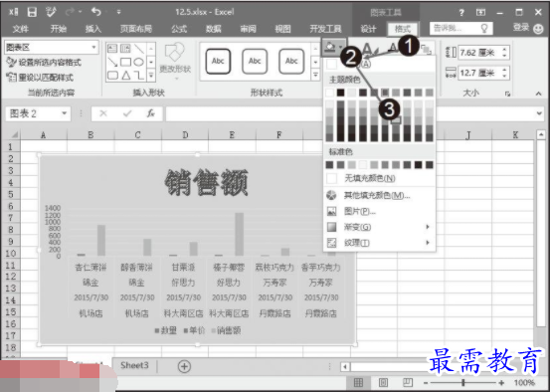Switch to the Sheet3 tab
This screenshot has width=550, height=392.
(134, 366)
